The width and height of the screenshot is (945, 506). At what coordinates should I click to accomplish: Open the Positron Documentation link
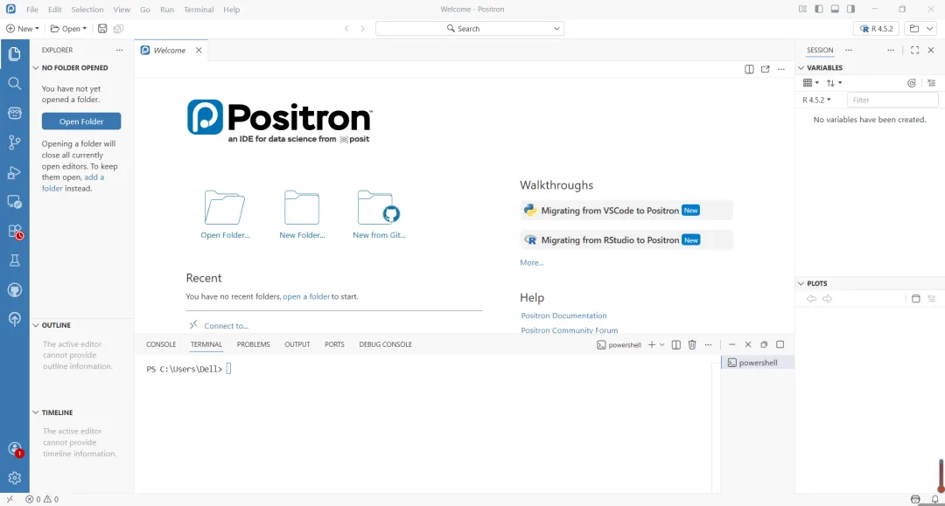coord(563,315)
